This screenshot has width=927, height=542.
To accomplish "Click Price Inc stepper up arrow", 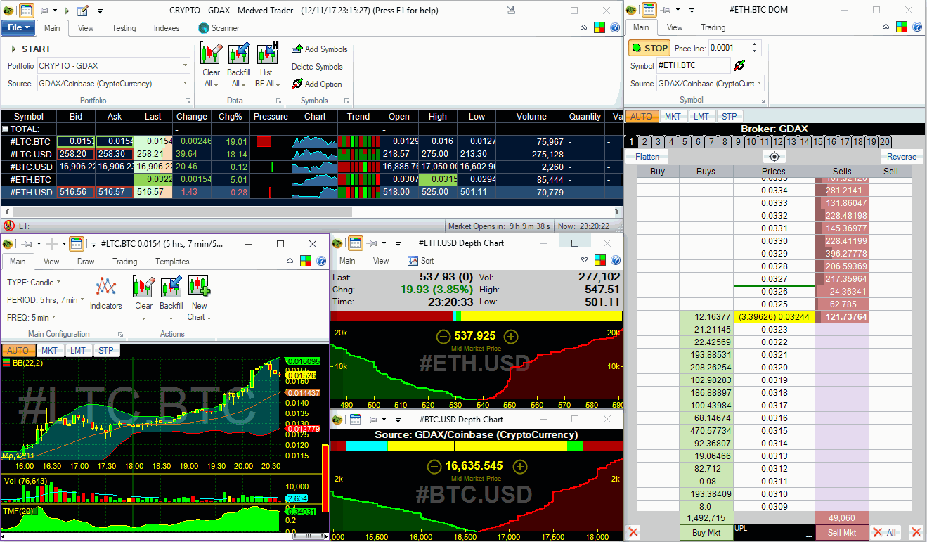I will click(755, 45).
